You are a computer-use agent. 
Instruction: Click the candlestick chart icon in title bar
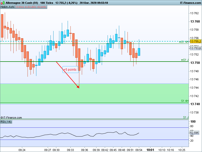(3, 3)
